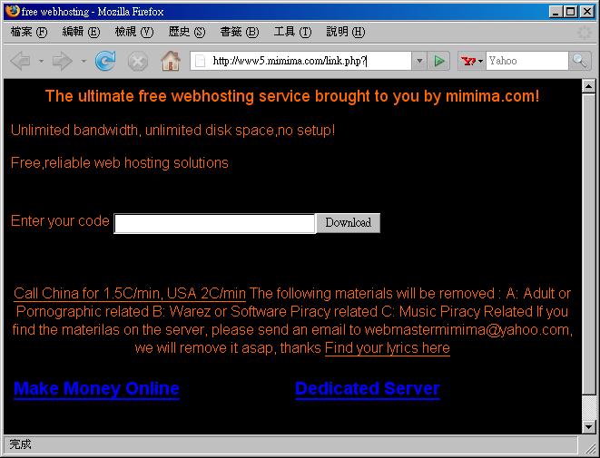Open the Find your lyrics here link
This screenshot has width=600, height=458.
coord(388,348)
